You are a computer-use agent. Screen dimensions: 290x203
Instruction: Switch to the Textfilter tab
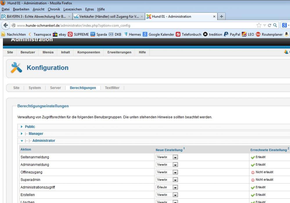112,88
